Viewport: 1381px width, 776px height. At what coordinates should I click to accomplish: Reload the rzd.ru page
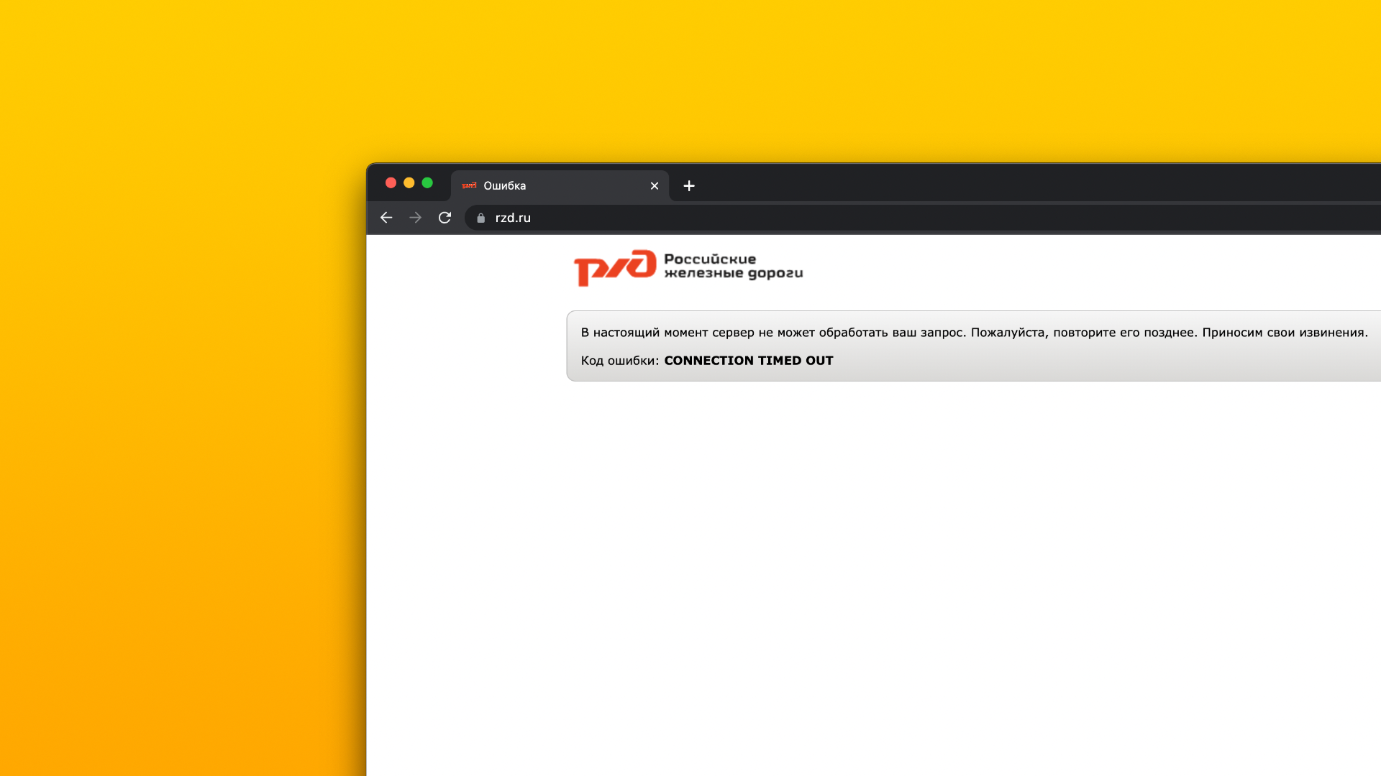point(445,218)
